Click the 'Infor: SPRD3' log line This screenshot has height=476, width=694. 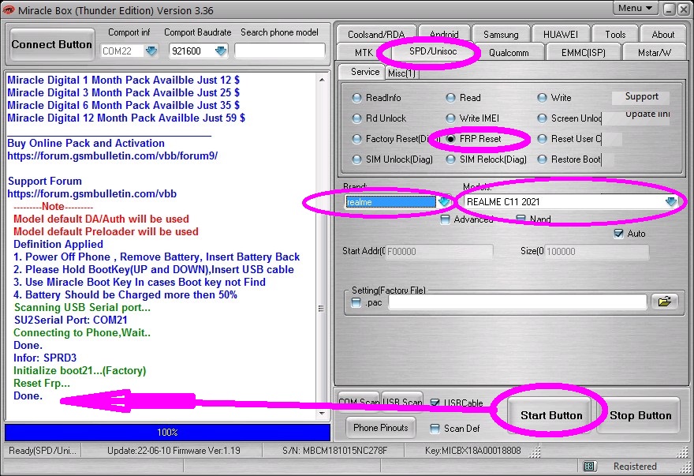point(45,358)
